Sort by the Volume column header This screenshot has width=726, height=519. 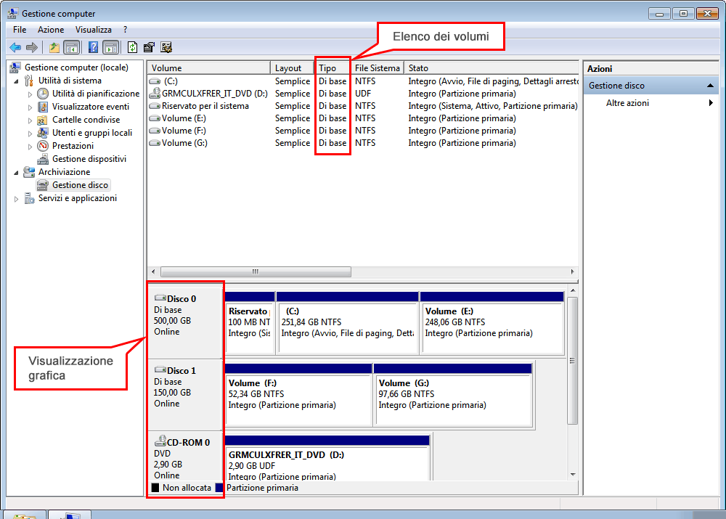point(209,68)
